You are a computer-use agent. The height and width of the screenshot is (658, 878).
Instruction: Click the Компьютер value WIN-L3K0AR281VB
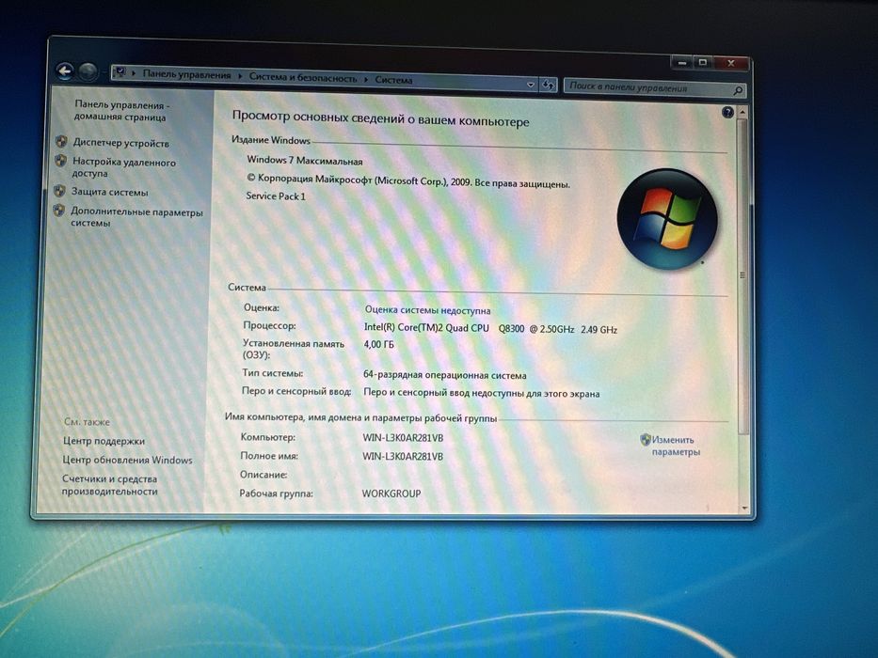point(403,438)
